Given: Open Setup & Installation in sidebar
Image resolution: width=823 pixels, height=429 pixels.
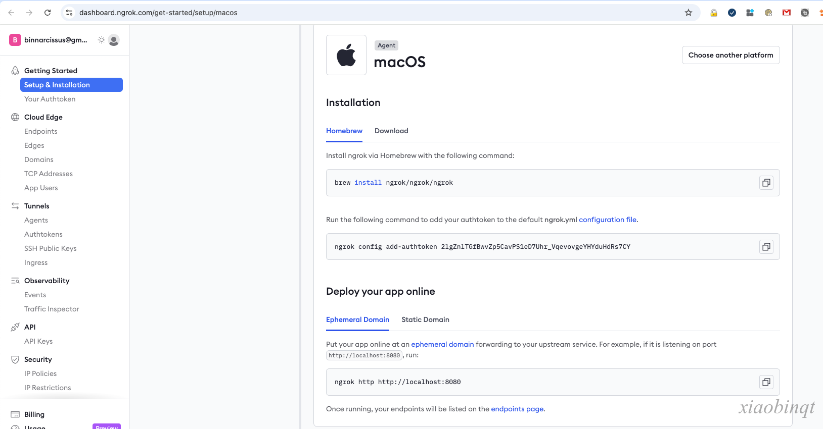Looking at the screenshot, I should point(71,85).
